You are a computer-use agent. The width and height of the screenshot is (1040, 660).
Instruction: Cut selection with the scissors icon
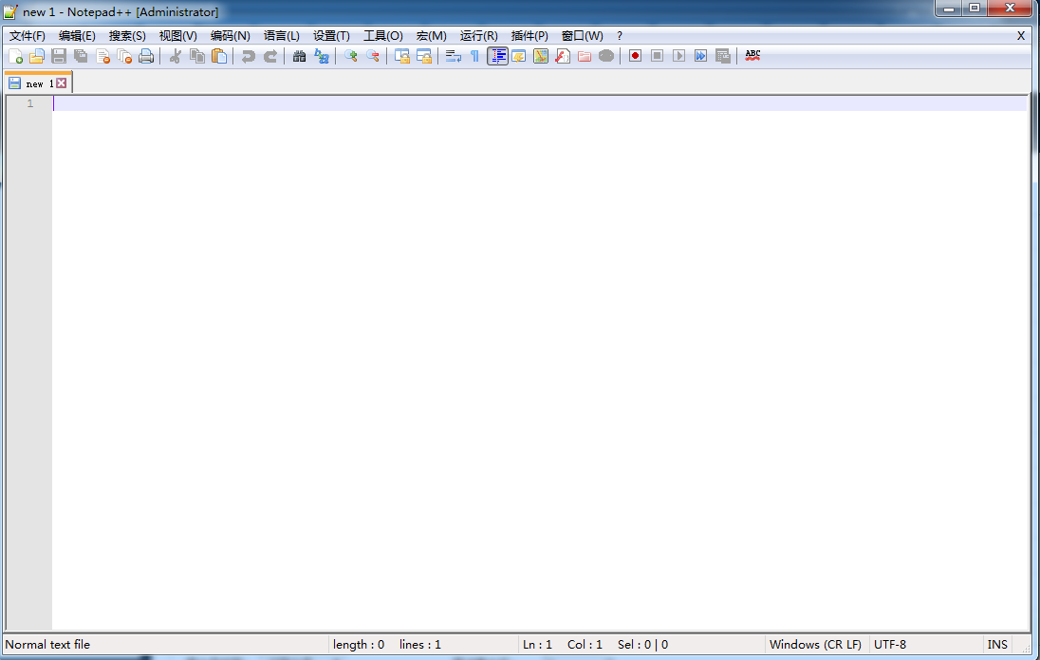click(176, 56)
